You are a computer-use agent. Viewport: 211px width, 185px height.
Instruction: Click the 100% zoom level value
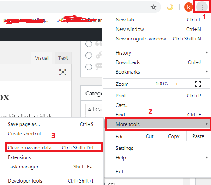coord(161,84)
